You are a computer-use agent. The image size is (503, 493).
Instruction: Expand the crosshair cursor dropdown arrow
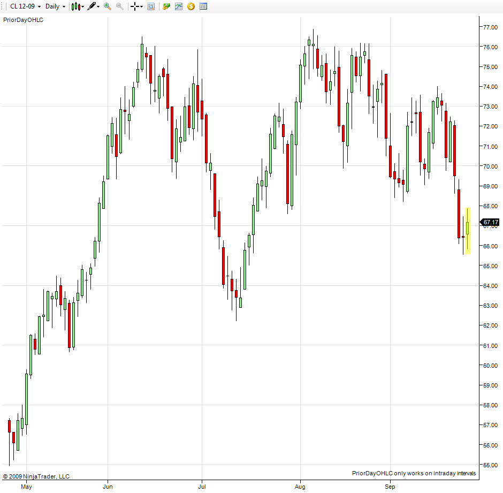click(x=141, y=7)
